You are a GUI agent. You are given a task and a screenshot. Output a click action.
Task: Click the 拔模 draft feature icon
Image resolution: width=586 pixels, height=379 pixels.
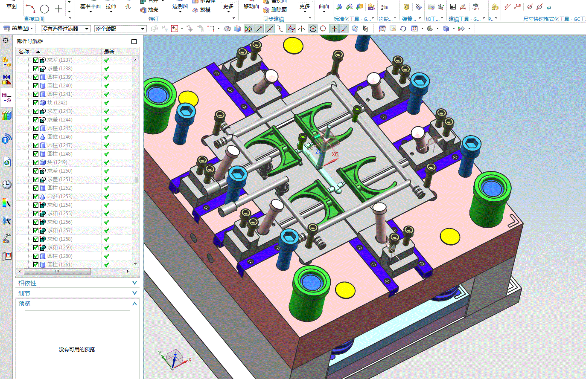195,10
